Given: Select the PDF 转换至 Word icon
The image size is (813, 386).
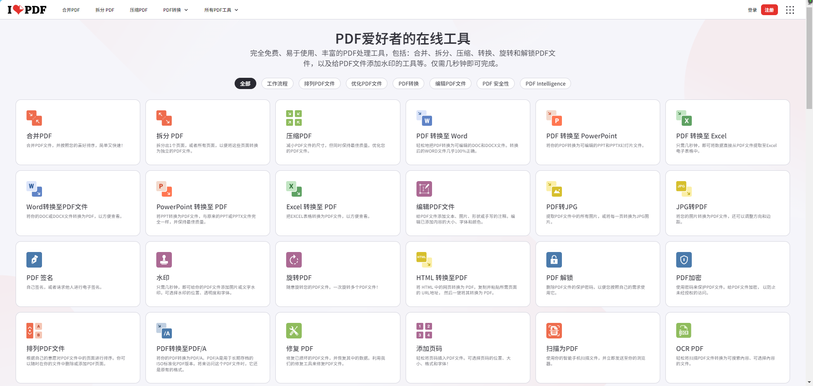Looking at the screenshot, I should pyautogui.click(x=424, y=118).
